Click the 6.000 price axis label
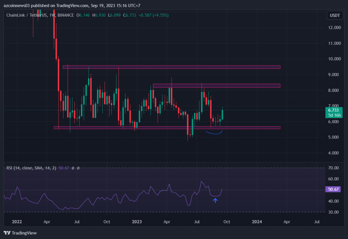The width and height of the screenshot is (348, 239). 334,122
